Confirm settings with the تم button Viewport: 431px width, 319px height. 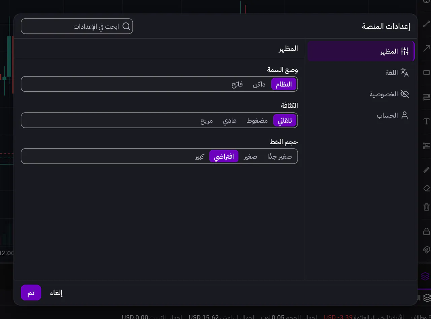pyautogui.click(x=31, y=293)
